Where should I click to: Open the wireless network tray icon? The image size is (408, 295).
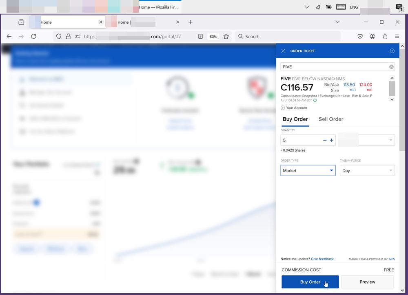tap(318, 7)
